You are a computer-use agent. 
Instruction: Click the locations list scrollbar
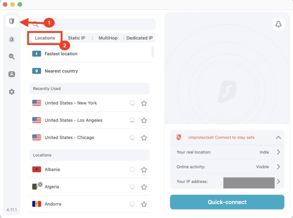(153, 51)
